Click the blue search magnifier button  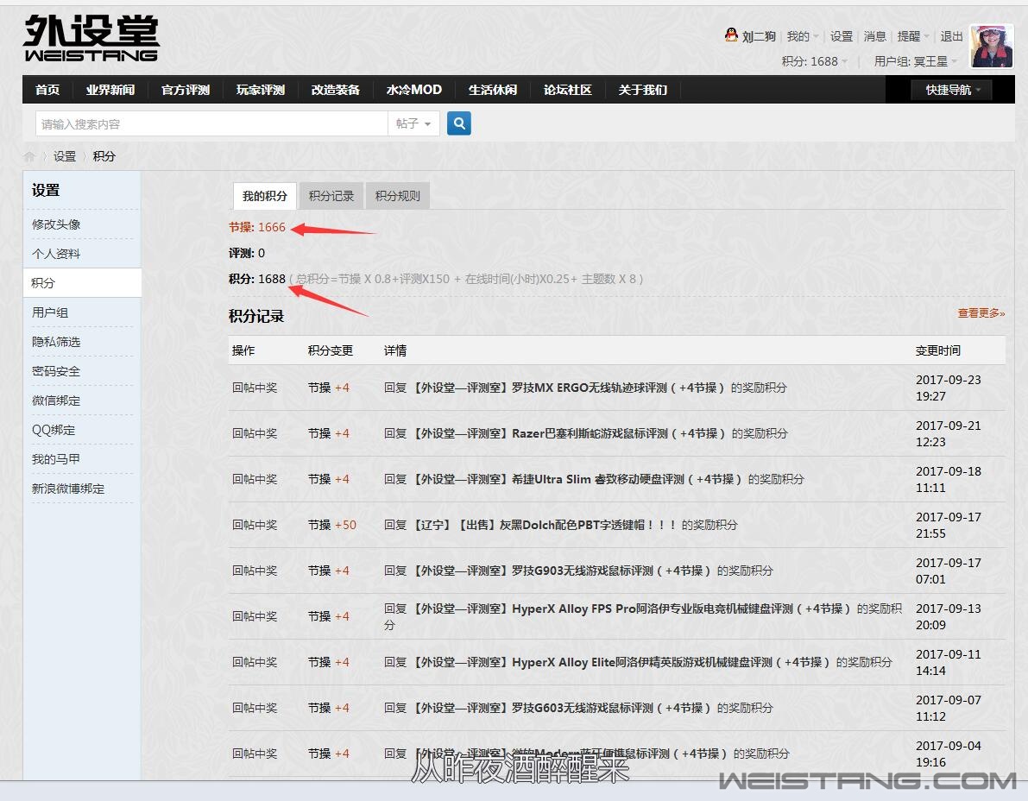tap(459, 123)
